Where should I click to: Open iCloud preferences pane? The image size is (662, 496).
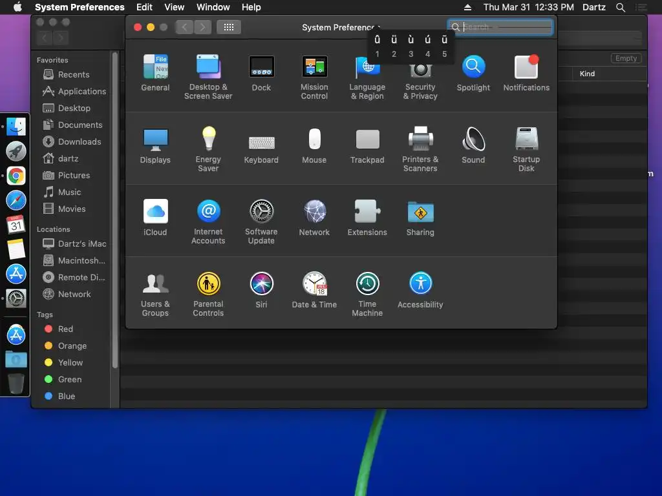click(155, 218)
